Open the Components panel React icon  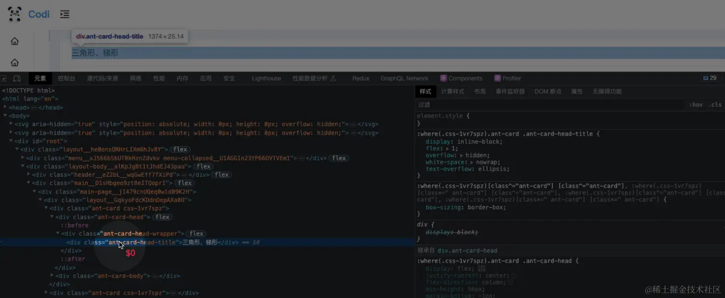[443, 78]
